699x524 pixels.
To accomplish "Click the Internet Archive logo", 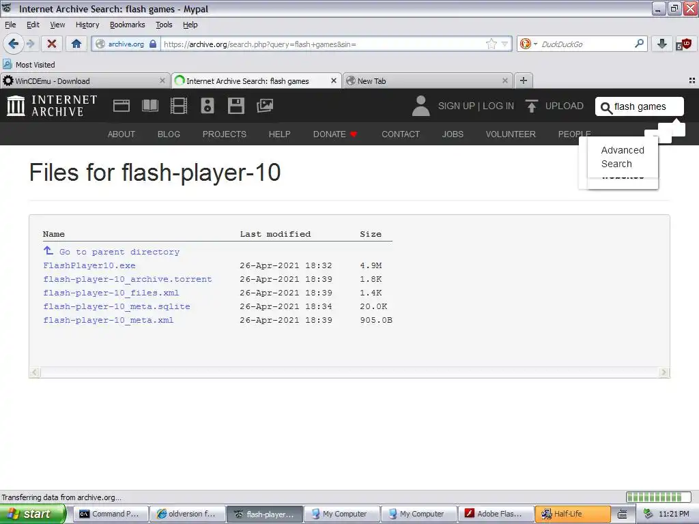I will (x=52, y=106).
